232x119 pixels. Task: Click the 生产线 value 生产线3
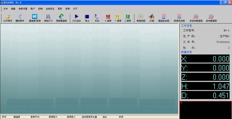[225, 36]
